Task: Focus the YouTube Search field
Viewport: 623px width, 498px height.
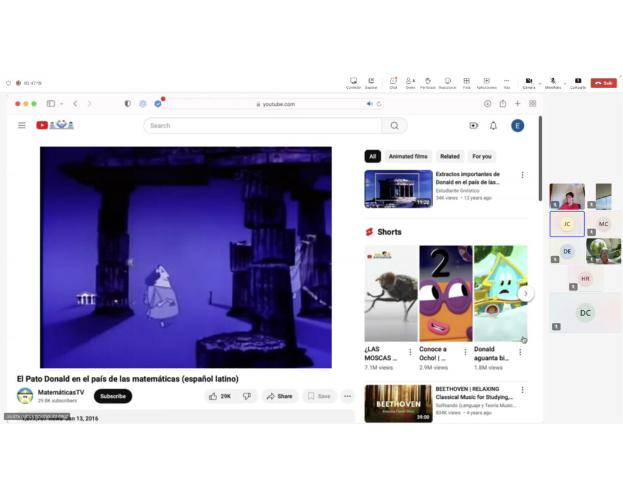Action: coord(263,125)
